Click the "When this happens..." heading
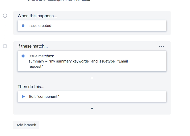This screenshot has height=136, width=190. point(37,16)
